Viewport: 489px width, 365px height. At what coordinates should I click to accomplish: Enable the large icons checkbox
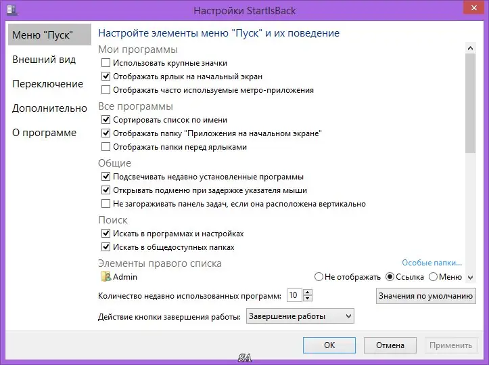pyautogui.click(x=106, y=63)
